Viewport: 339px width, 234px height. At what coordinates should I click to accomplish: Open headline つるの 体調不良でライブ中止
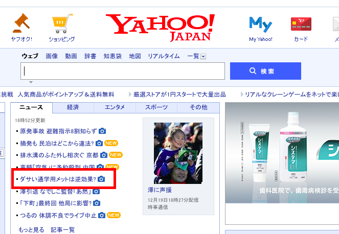[x=58, y=216]
